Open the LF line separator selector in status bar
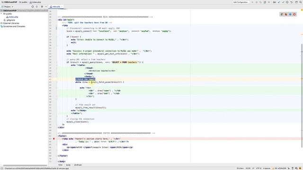Image resolution: width=303 pixels, height=170 pixels. click(253, 169)
